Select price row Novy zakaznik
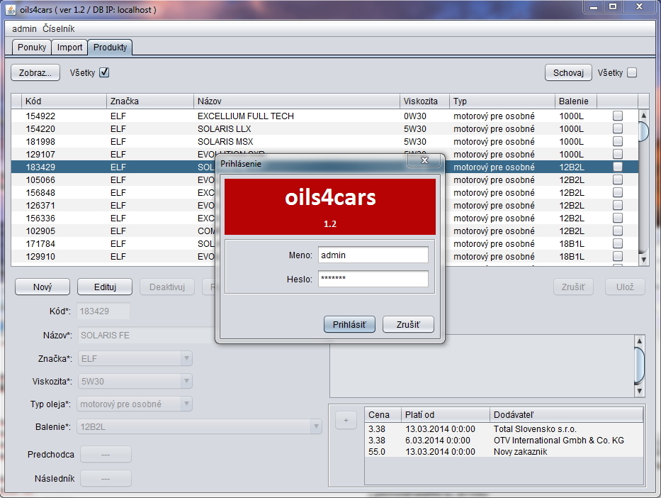The width and height of the screenshot is (661, 498). coord(504,452)
